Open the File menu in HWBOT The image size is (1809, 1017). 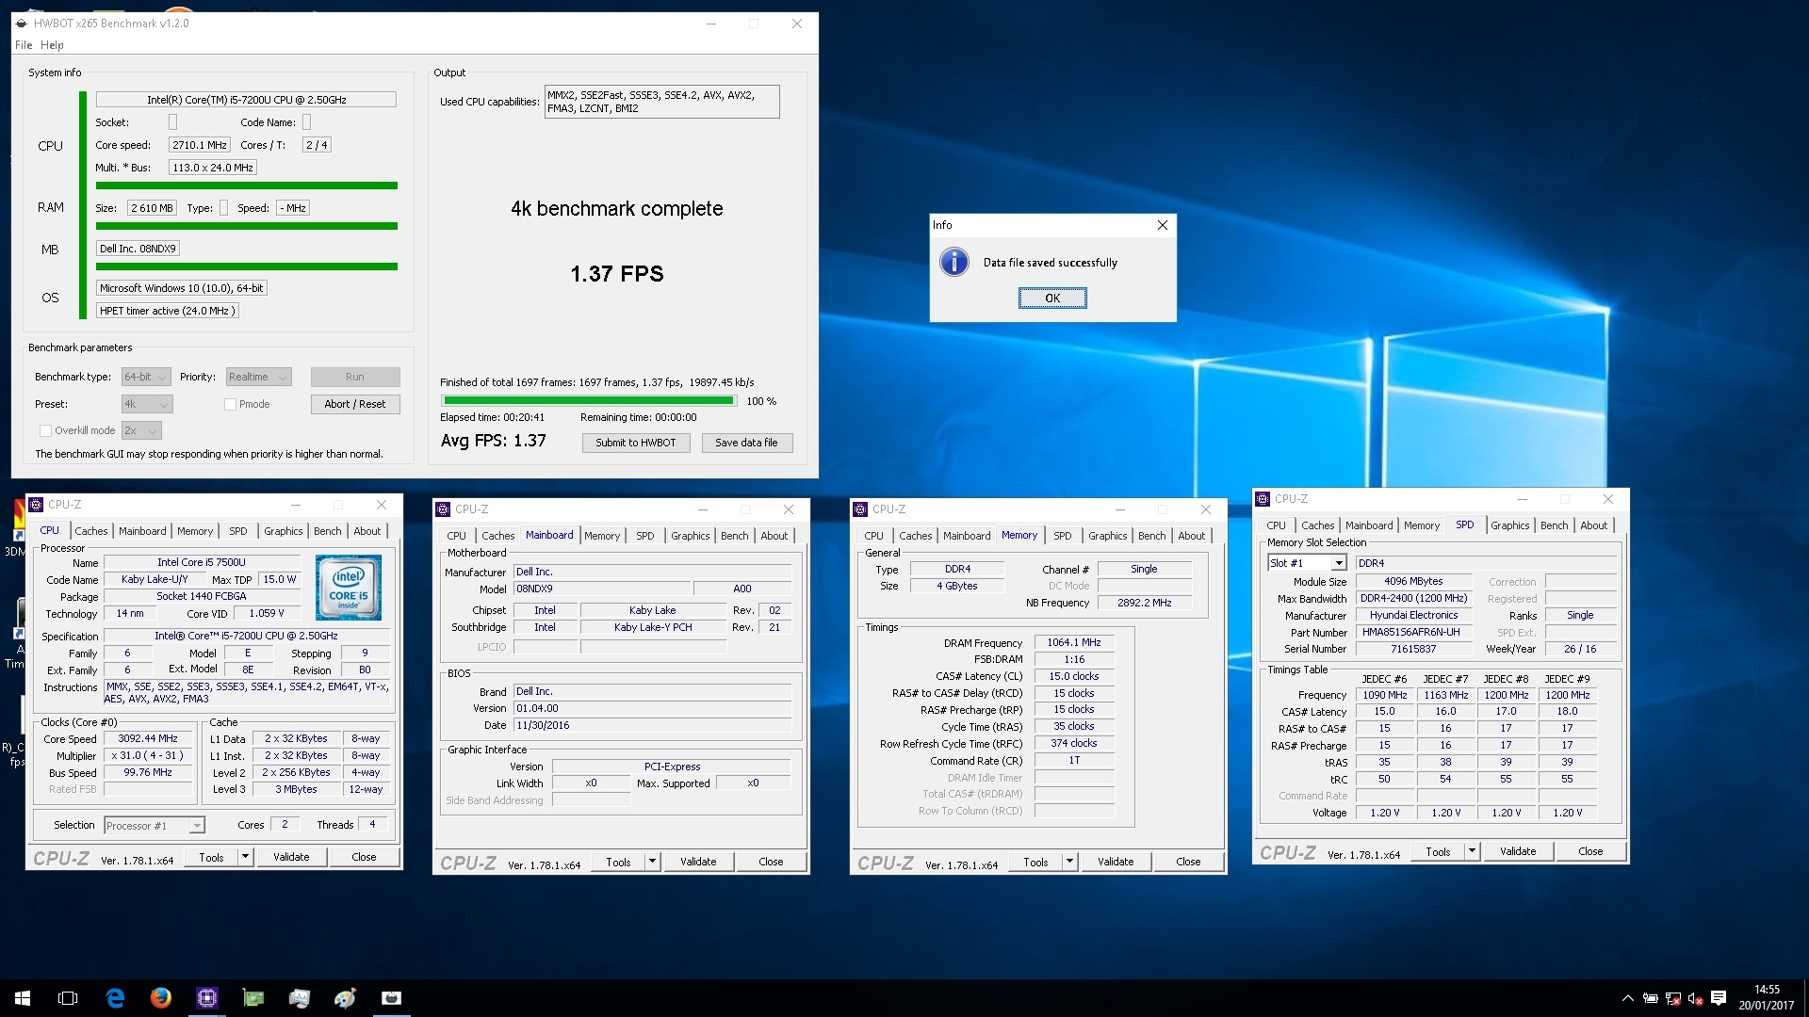click(24, 45)
